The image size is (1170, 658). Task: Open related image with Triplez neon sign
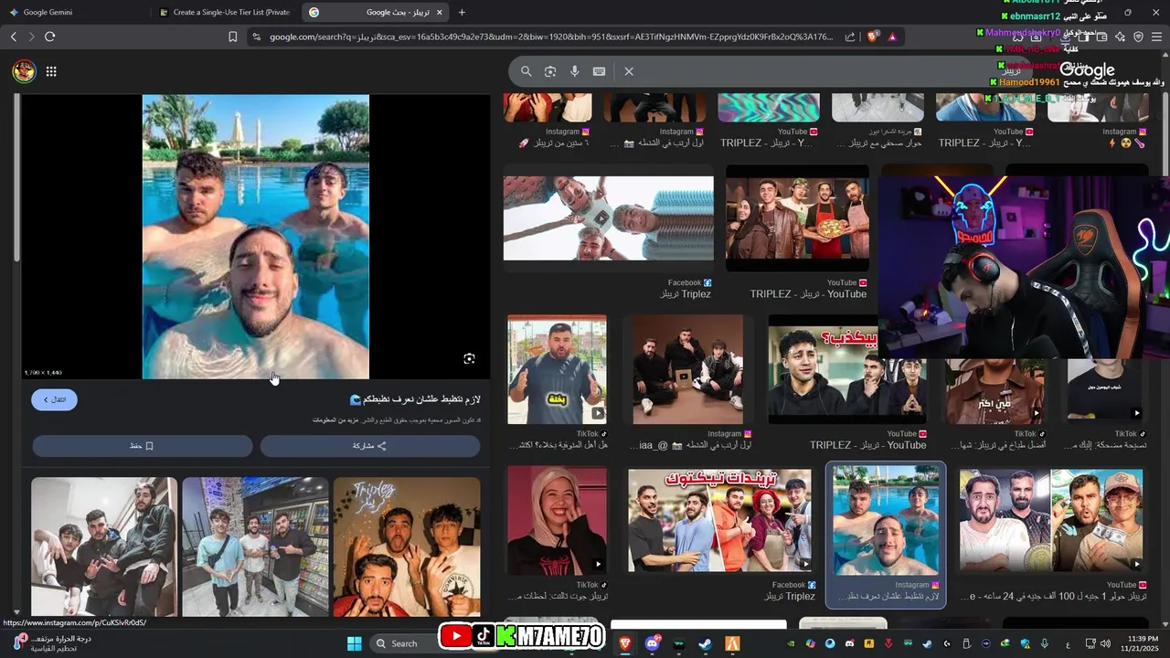pyautogui.click(x=407, y=547)
